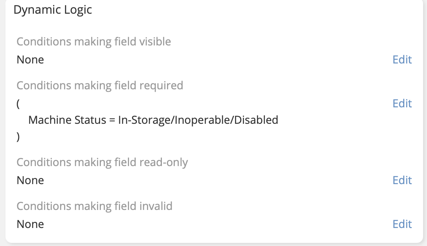
Task: Click the closing parenthesis of required condition
Action: tap(18, 137)
